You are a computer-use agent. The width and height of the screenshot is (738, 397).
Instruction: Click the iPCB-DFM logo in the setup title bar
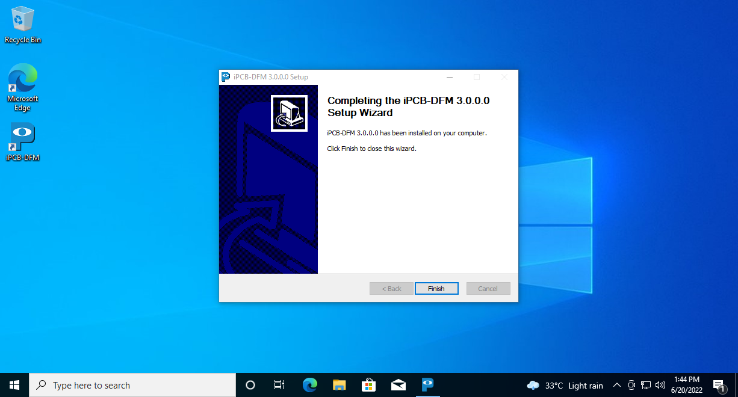pos(226,77)
